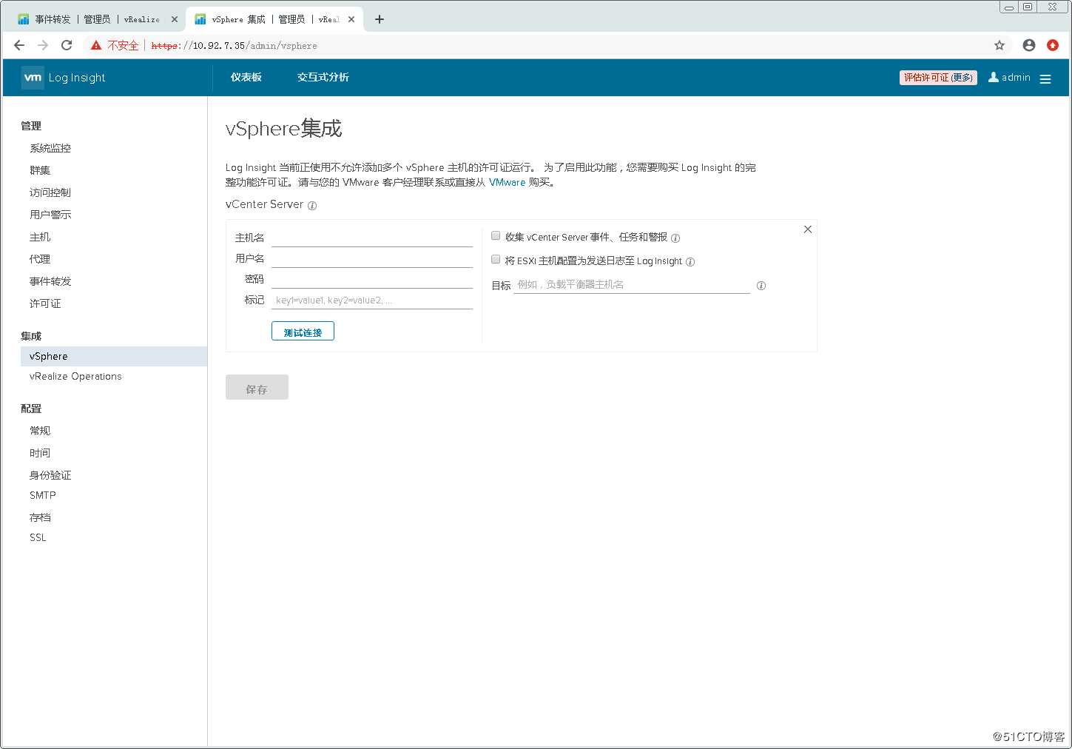Viewport: 1072px width, 749px height.
Task: Click the 评估许可证 (更多) license badge
Action: pyautogui.click(x=938, y=78)
